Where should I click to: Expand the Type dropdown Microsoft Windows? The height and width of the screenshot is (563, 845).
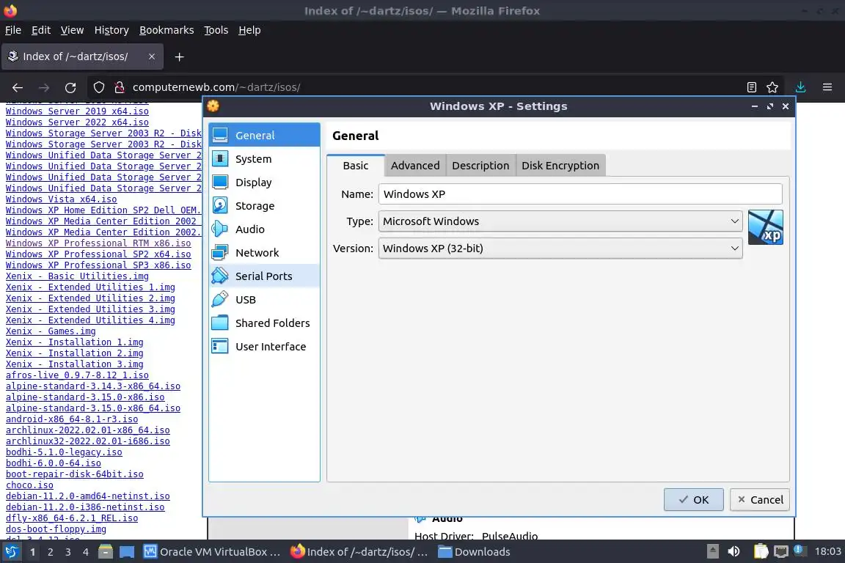pos(560,221)
